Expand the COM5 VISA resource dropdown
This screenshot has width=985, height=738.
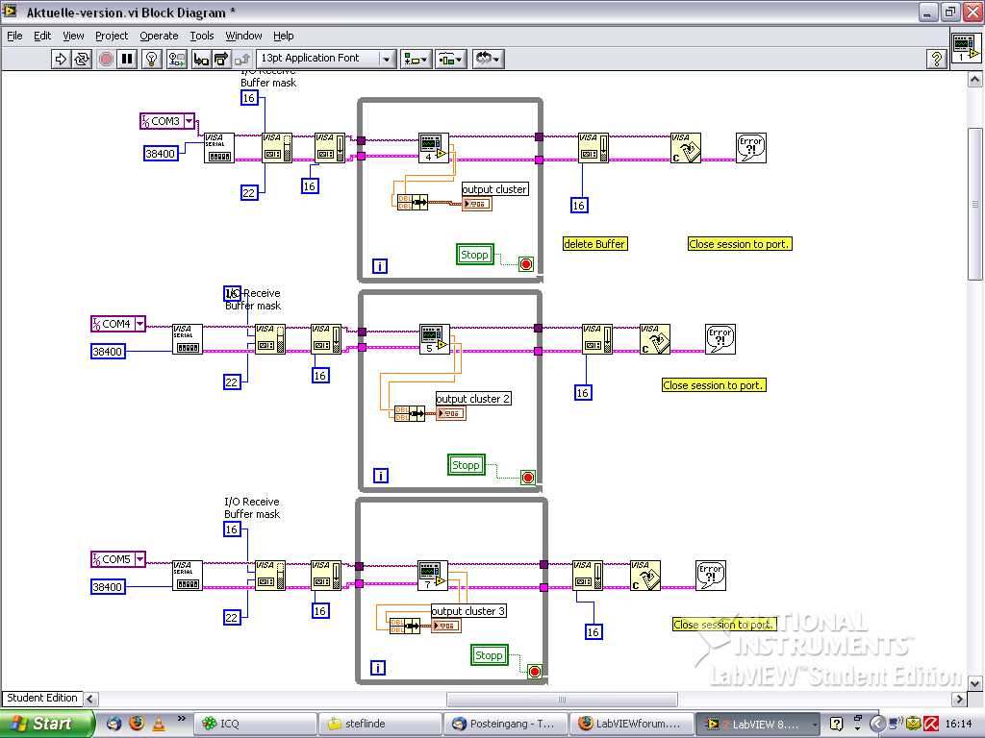click(139, 558)
